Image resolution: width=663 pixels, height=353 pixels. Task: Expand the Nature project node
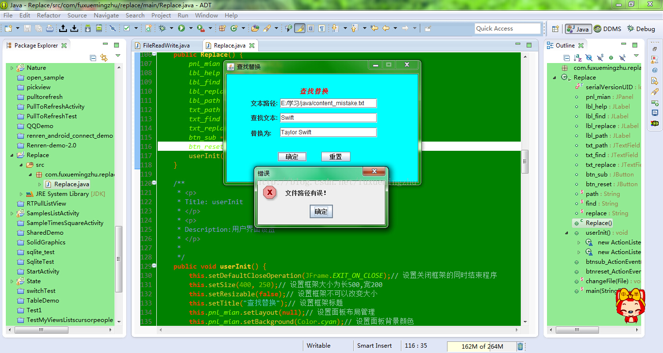pos(12,68)
